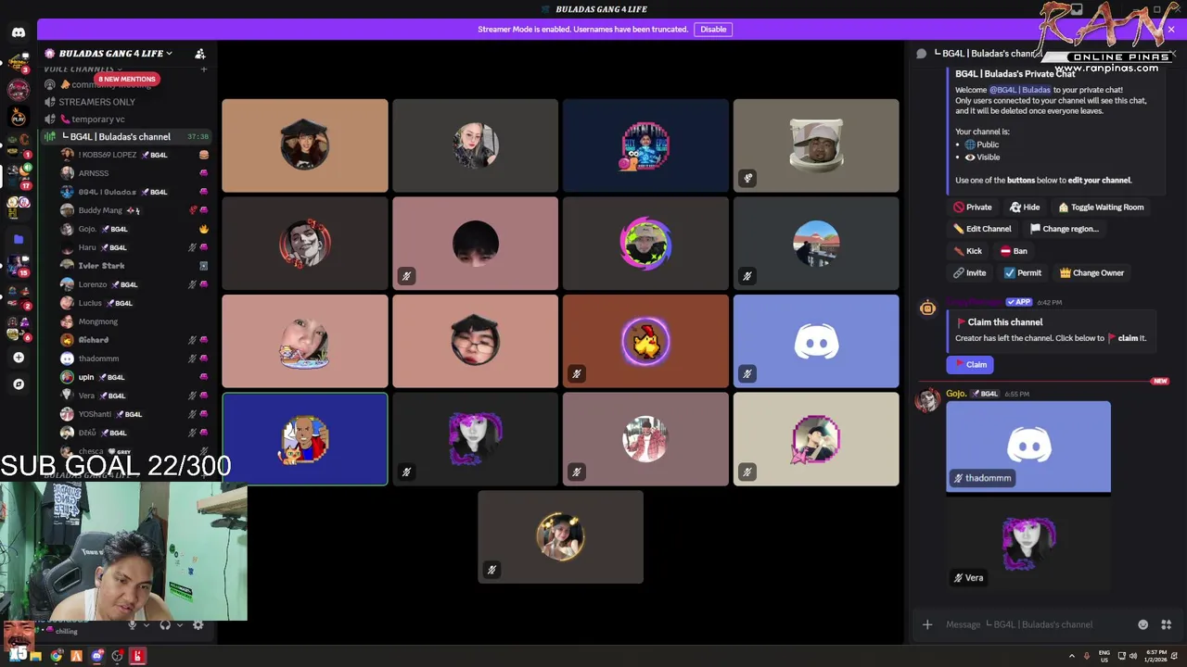Open Discord direct messages home icon

pyautogui.click(x=19, y=32)
